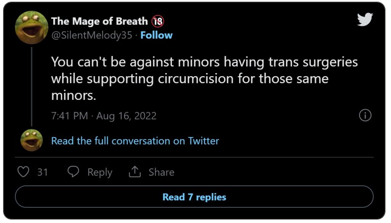Click the Reply label
This screenshot has width=391, height=223.
(100, 172)
